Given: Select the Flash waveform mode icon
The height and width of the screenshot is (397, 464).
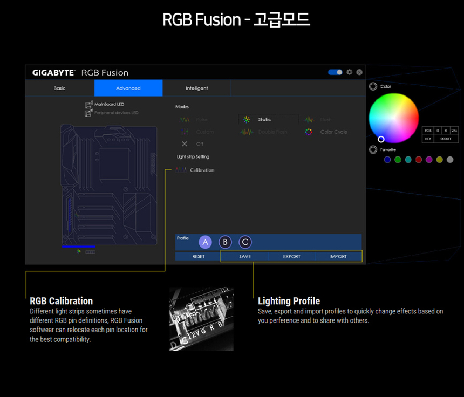Looking at the screenshot, I should click(309, 120).
